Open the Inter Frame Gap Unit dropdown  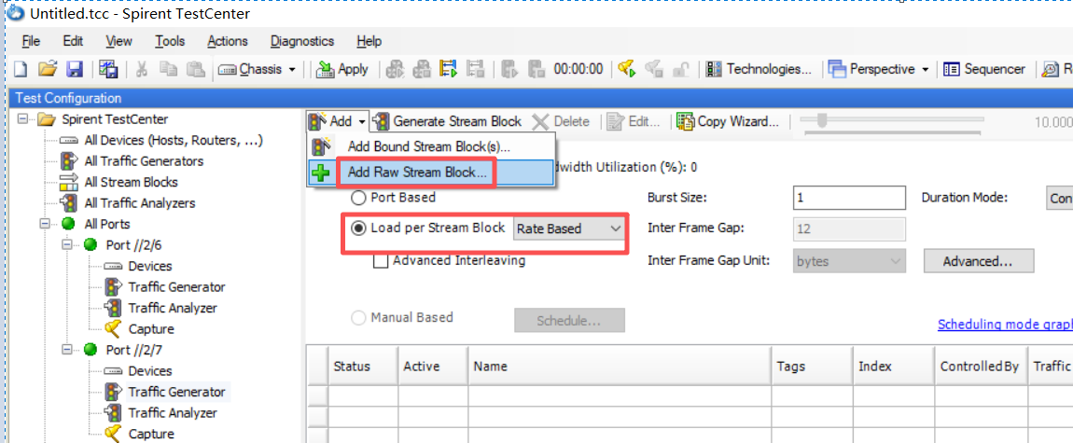849,261
